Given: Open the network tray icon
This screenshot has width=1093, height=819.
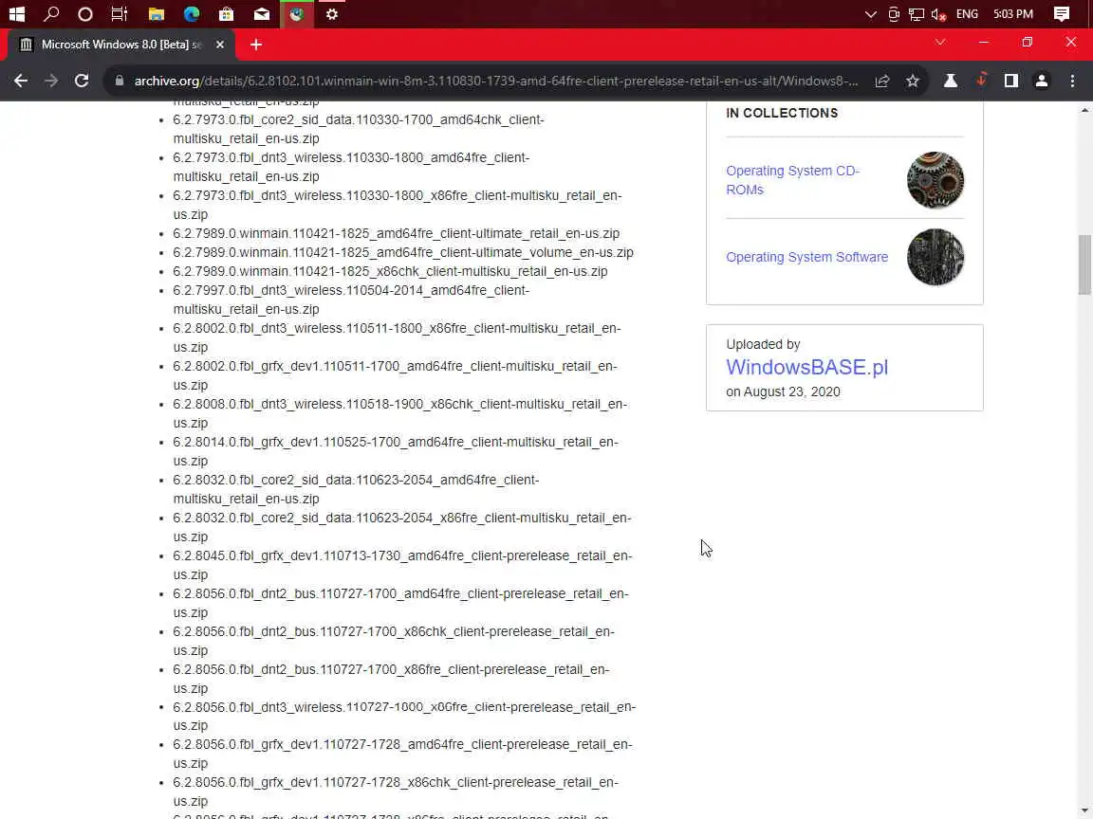Looking at the screenshot, I should 916,14.
